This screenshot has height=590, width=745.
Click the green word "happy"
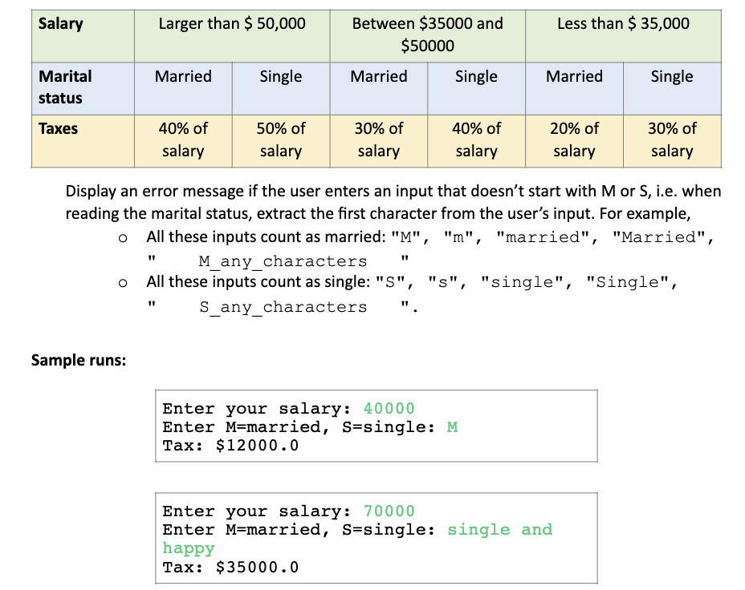click(189, 549)
